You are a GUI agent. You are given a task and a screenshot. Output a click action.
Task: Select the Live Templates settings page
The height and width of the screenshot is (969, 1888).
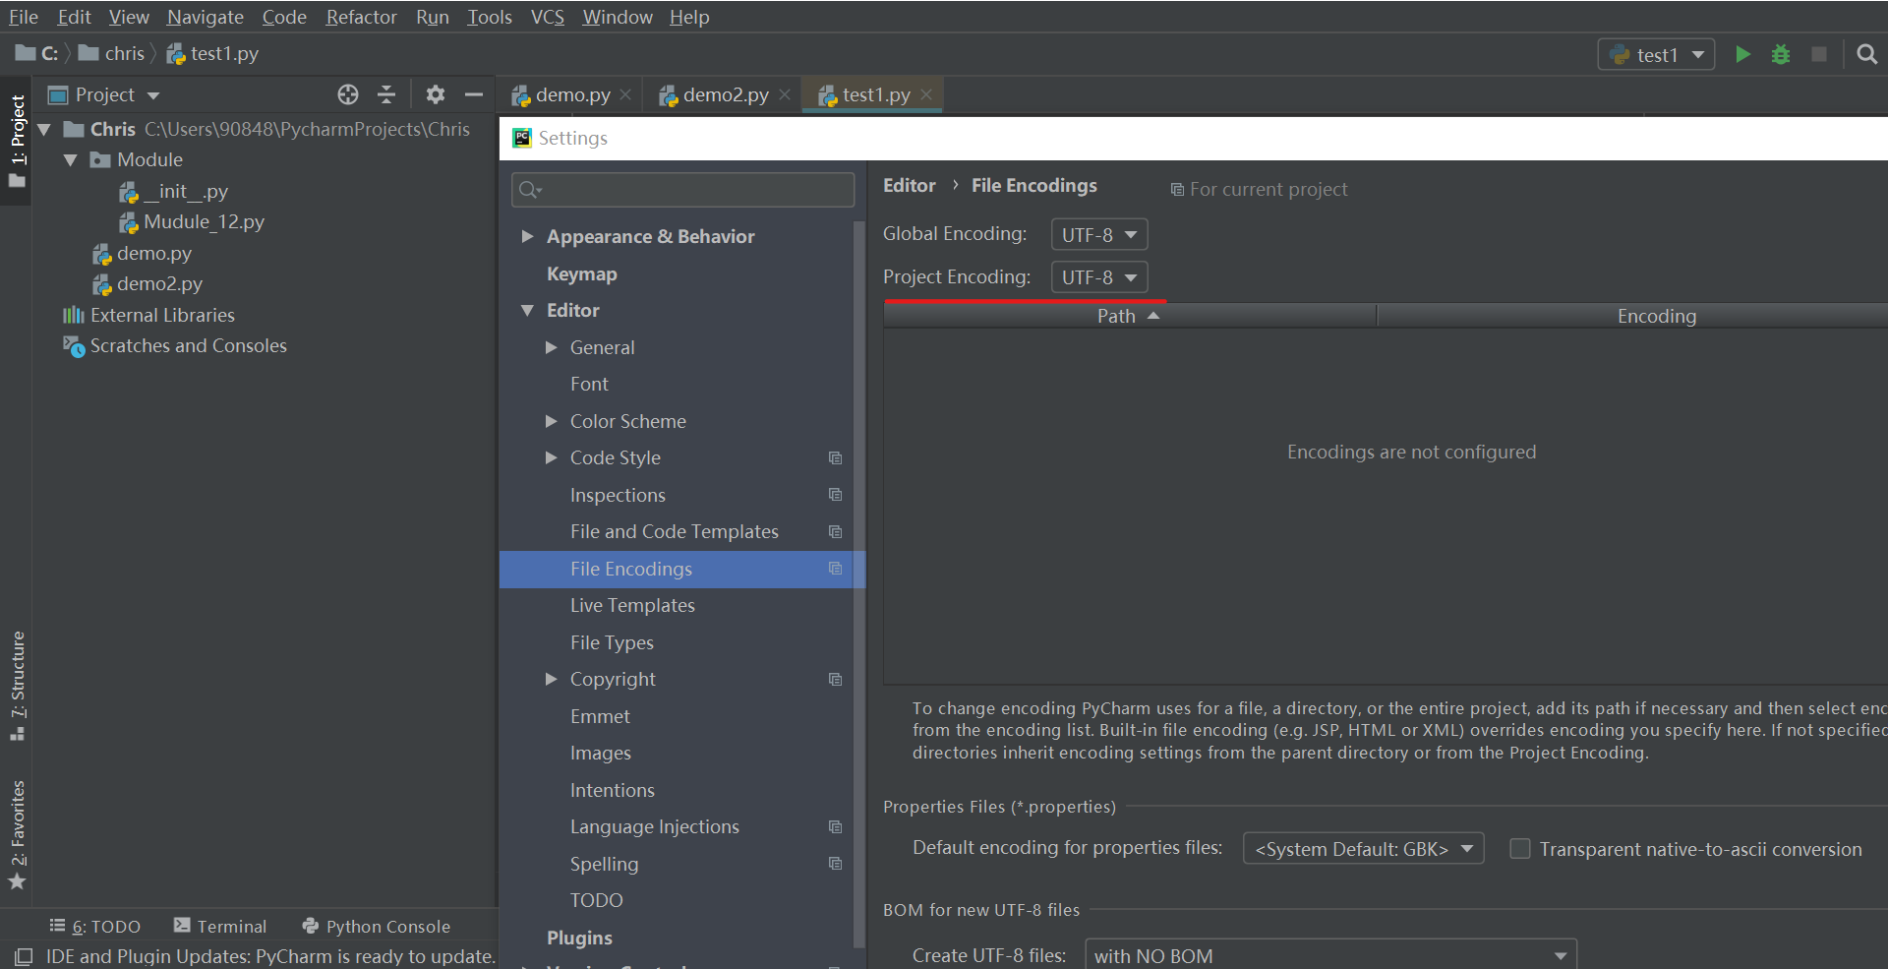(x=632, y=605)
